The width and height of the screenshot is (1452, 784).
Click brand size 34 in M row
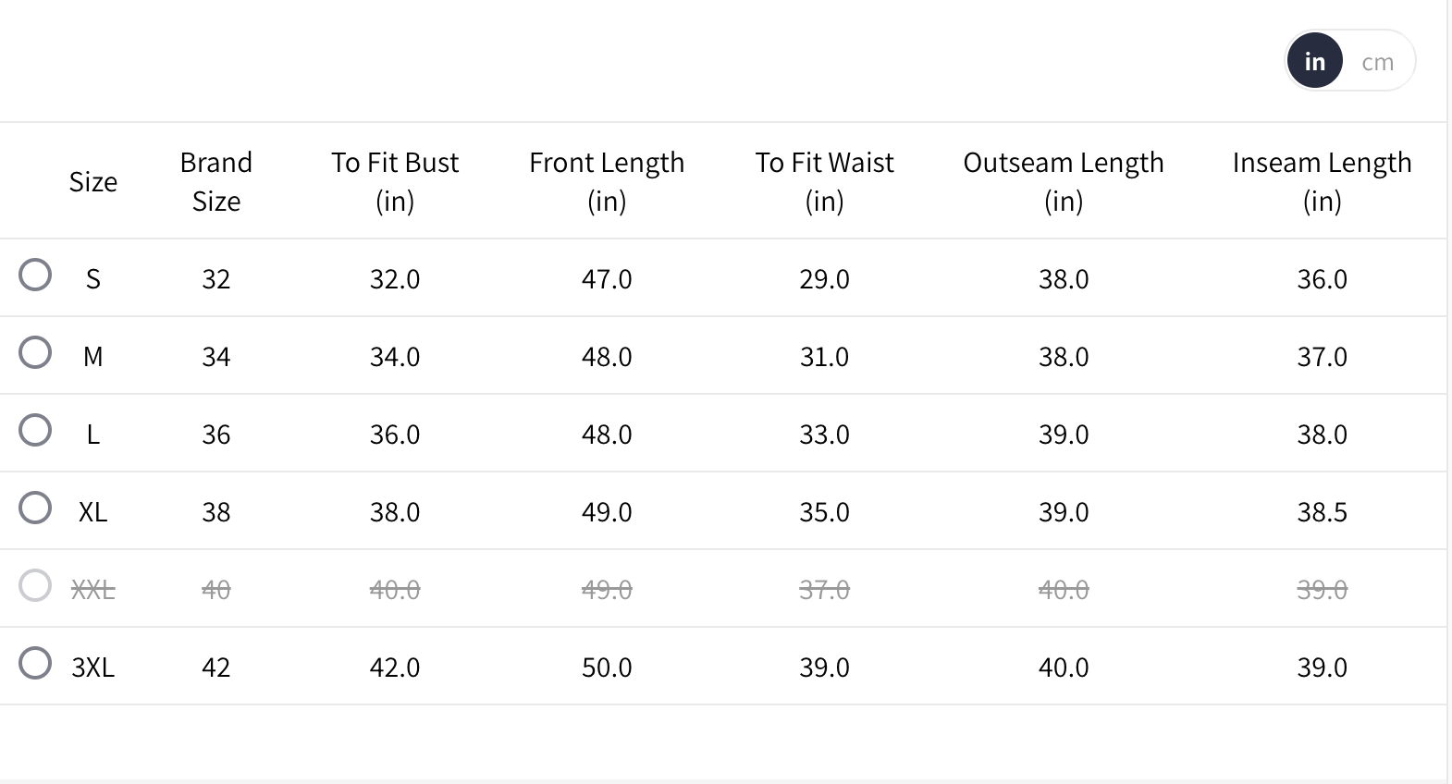(216, 357)
